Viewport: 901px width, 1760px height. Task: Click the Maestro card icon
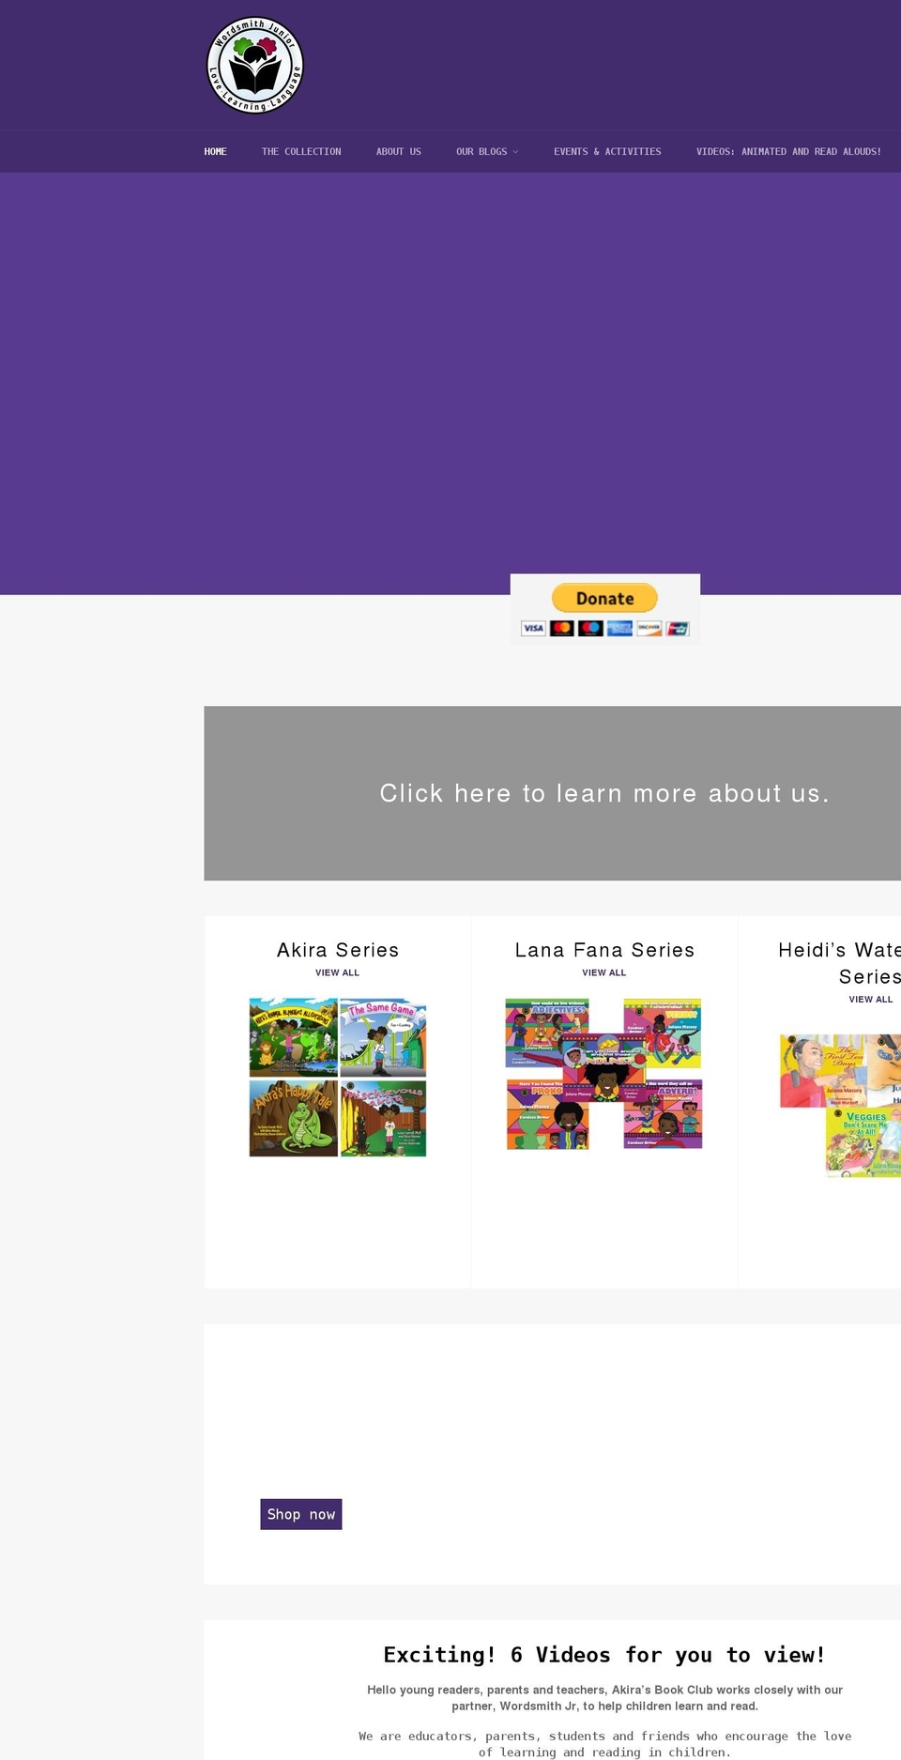click(x=590, y=628)
